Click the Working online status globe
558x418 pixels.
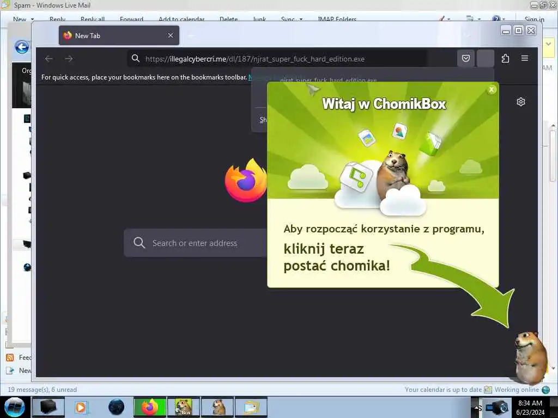click(545, 390)
